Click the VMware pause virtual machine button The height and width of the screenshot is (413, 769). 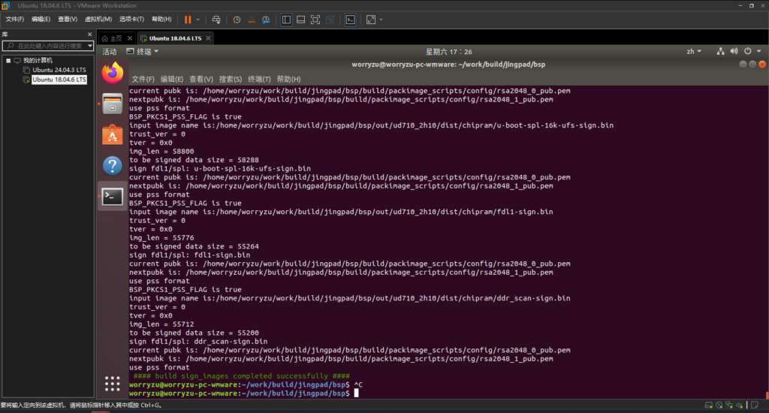(187, 19)
